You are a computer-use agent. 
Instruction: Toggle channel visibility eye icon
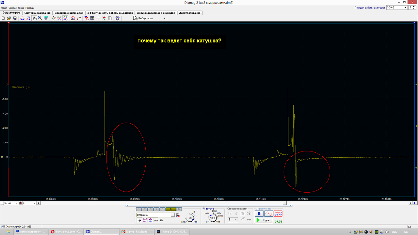click(x=139, y=220)
